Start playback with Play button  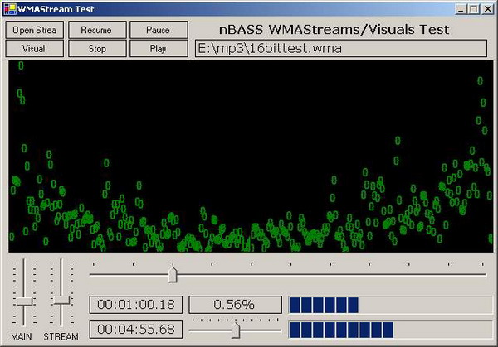159,49
